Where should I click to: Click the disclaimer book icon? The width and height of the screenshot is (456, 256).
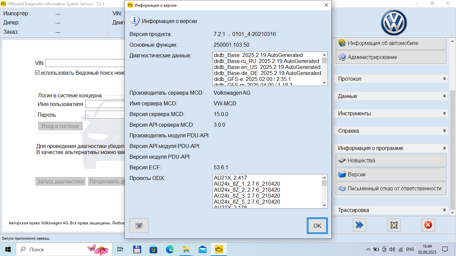point(341,188)
